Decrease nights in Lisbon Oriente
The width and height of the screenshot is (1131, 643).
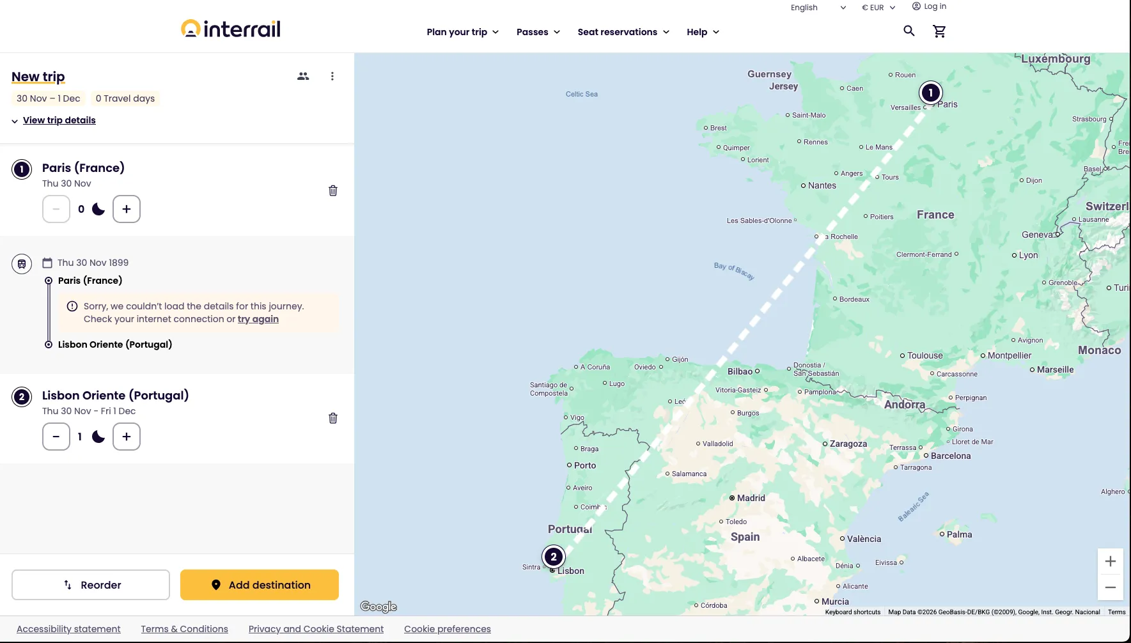pos(56,437)
